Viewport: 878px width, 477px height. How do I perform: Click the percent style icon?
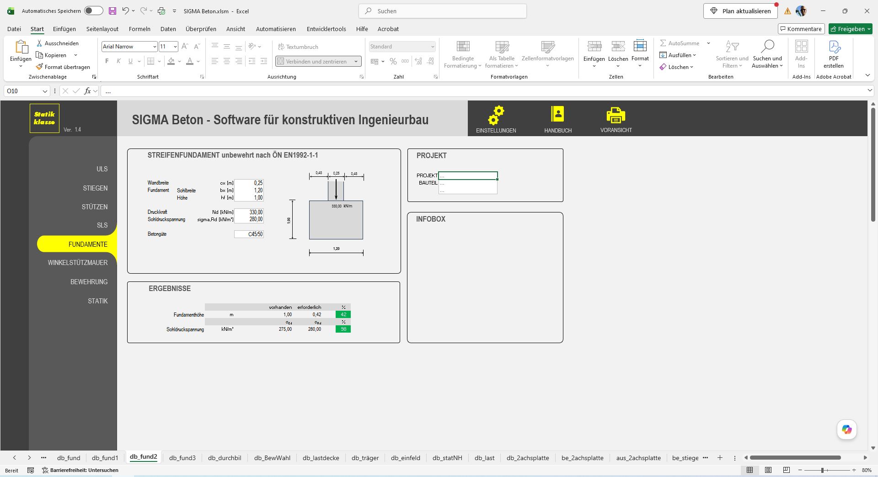coord(393,61)
